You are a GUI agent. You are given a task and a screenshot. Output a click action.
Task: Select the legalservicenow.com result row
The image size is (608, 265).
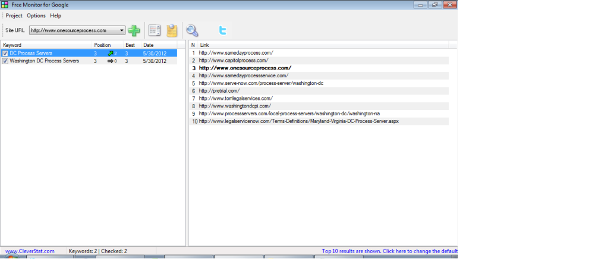click(319, 121)
